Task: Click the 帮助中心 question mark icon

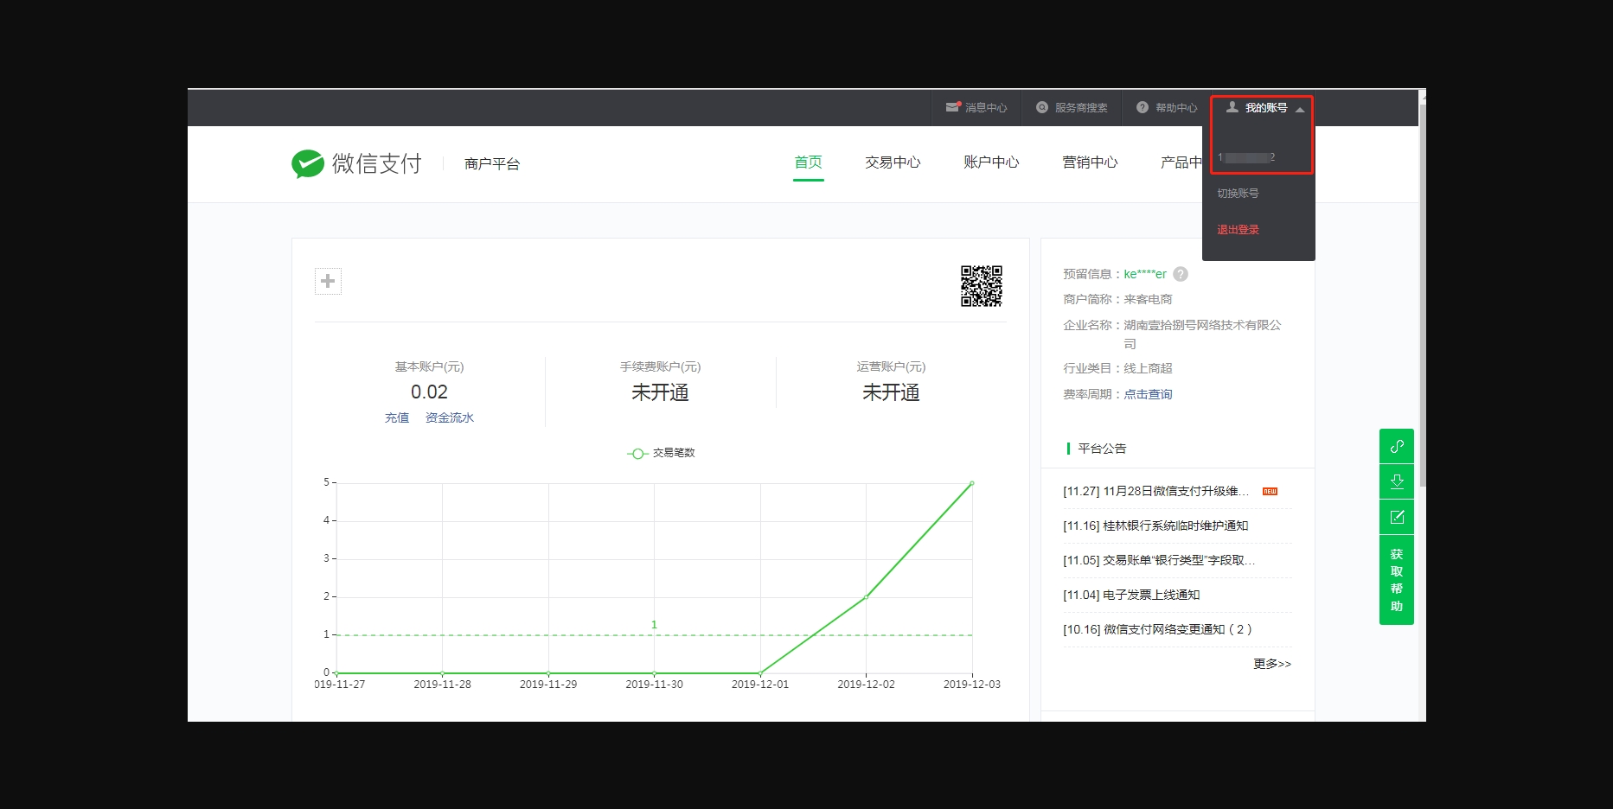Action: click(x=1143, y=107)
